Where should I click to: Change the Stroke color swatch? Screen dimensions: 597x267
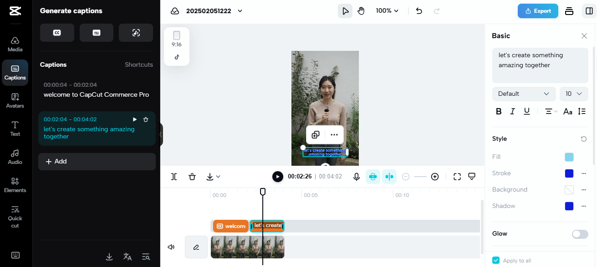point(569,173)
